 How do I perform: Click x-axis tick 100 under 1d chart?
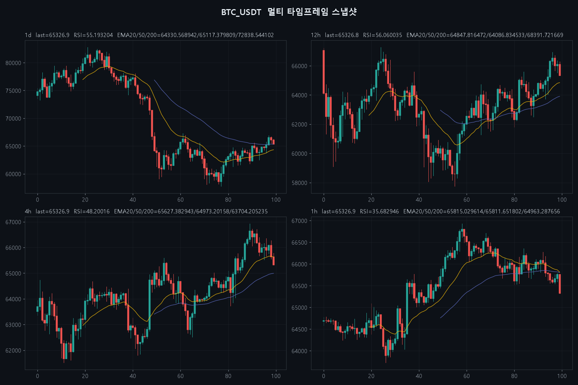point(276,200)
